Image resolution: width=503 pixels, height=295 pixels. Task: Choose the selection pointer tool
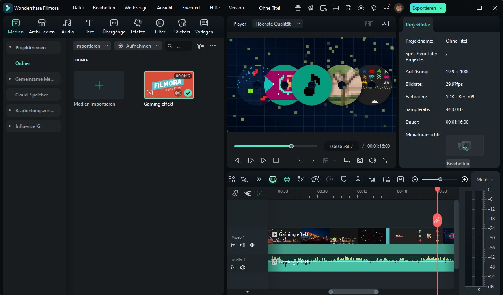coord(244,179)
